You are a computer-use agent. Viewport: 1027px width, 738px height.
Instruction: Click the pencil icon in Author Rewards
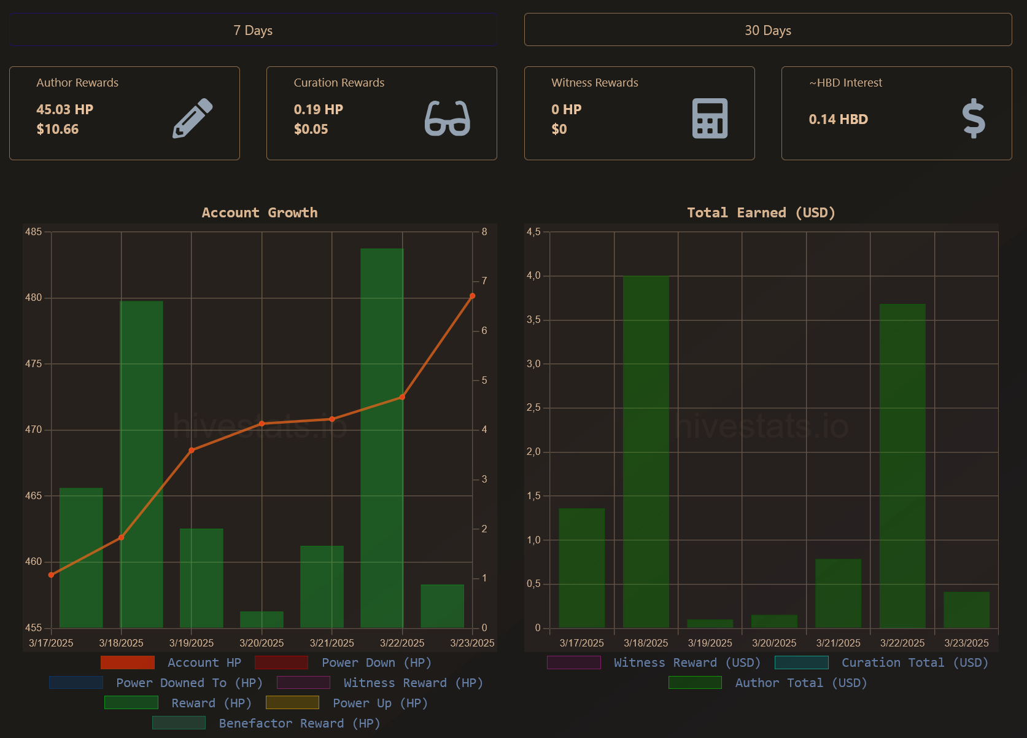[x=192, y=118]
